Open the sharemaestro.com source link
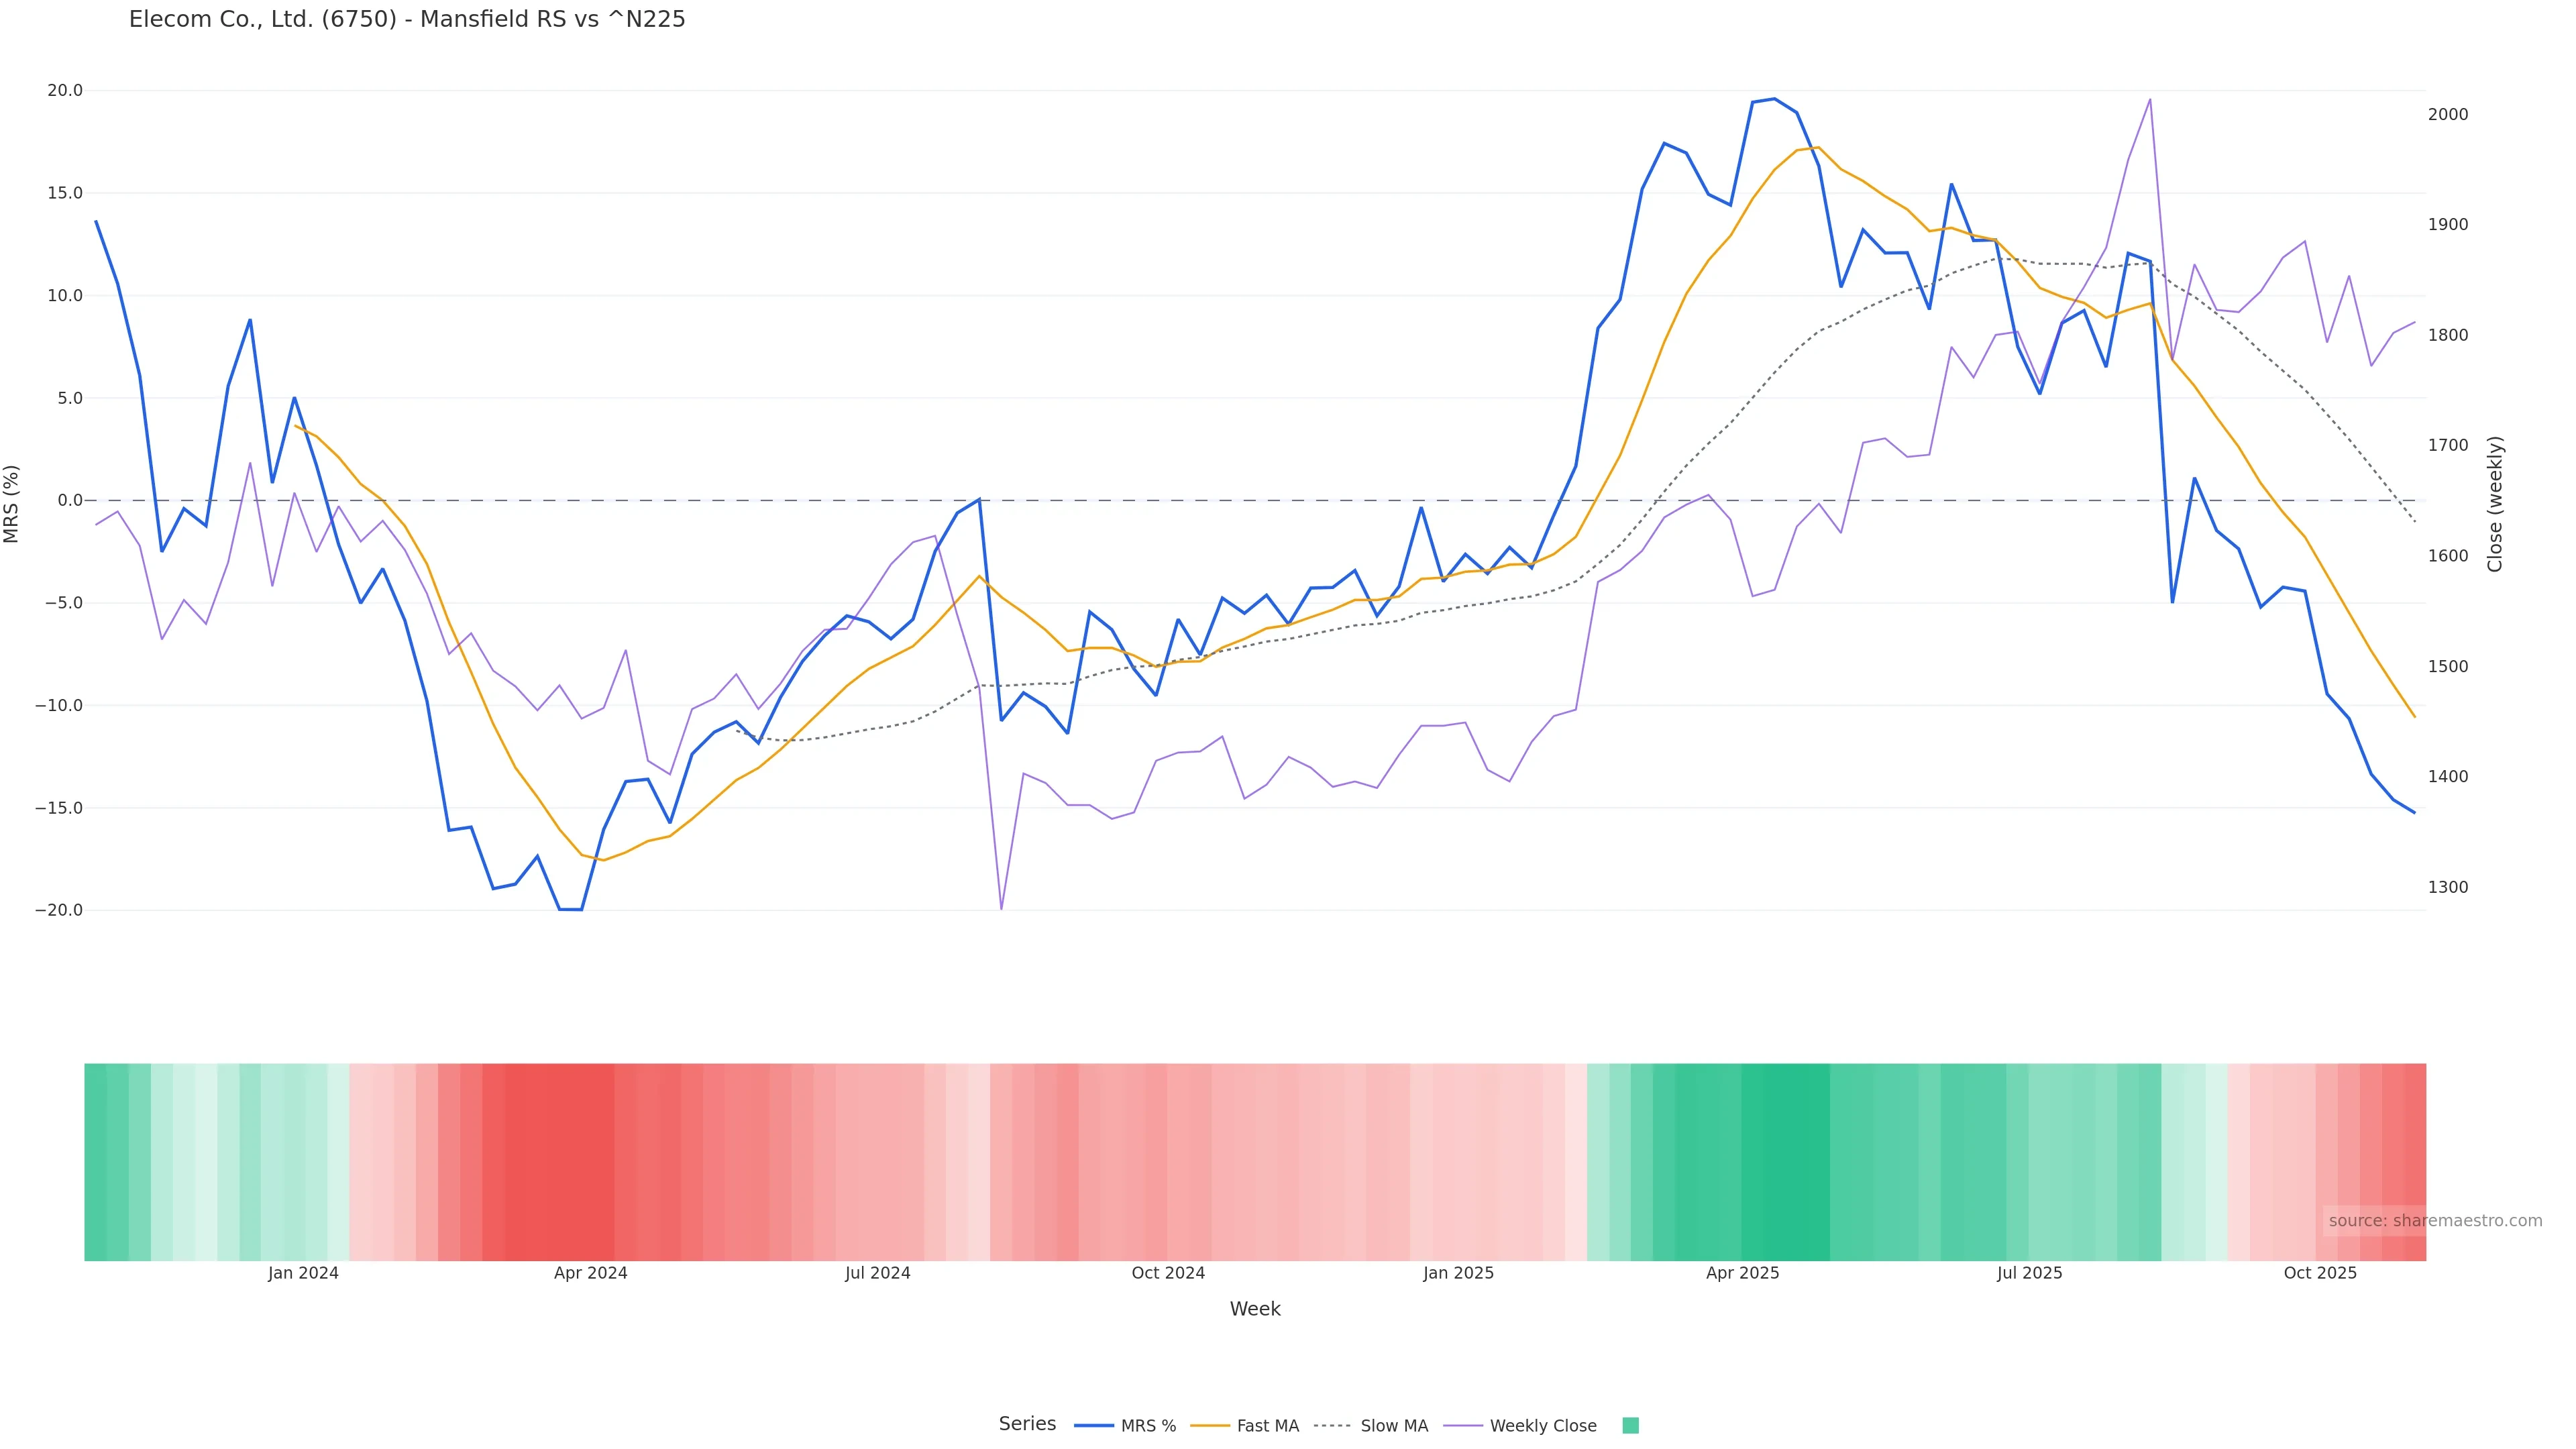 pos(2434,1221)
